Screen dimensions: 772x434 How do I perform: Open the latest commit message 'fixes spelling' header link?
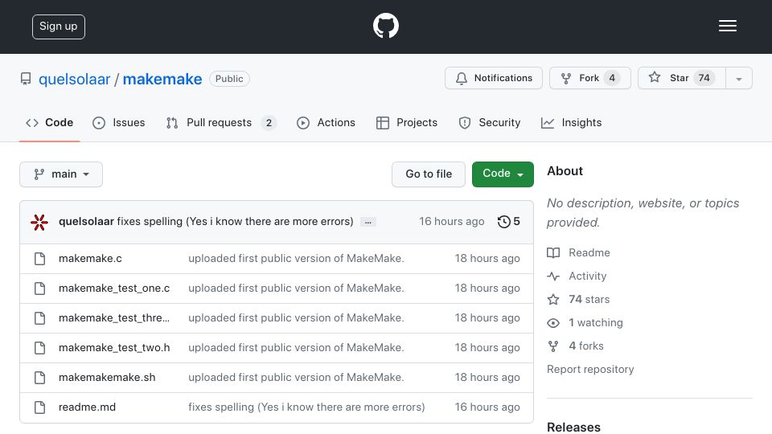point(236,222)
